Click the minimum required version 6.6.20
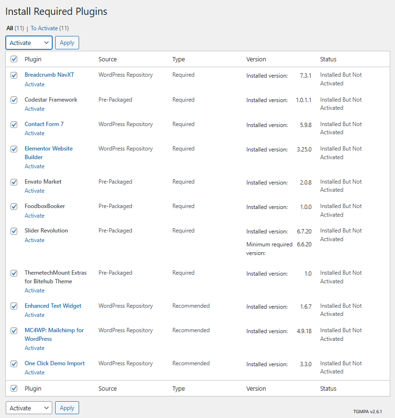 [x=304, y=244]
